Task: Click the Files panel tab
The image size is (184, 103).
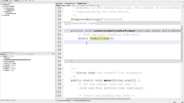Action: tap(6, 3)
